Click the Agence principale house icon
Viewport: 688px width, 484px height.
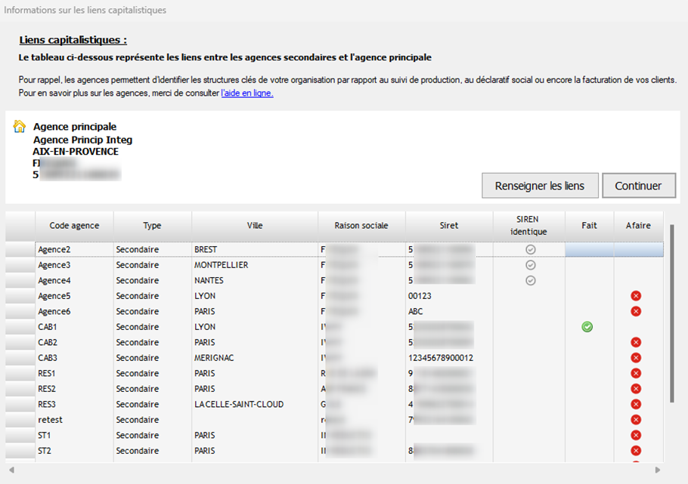(x=20, y=127)
